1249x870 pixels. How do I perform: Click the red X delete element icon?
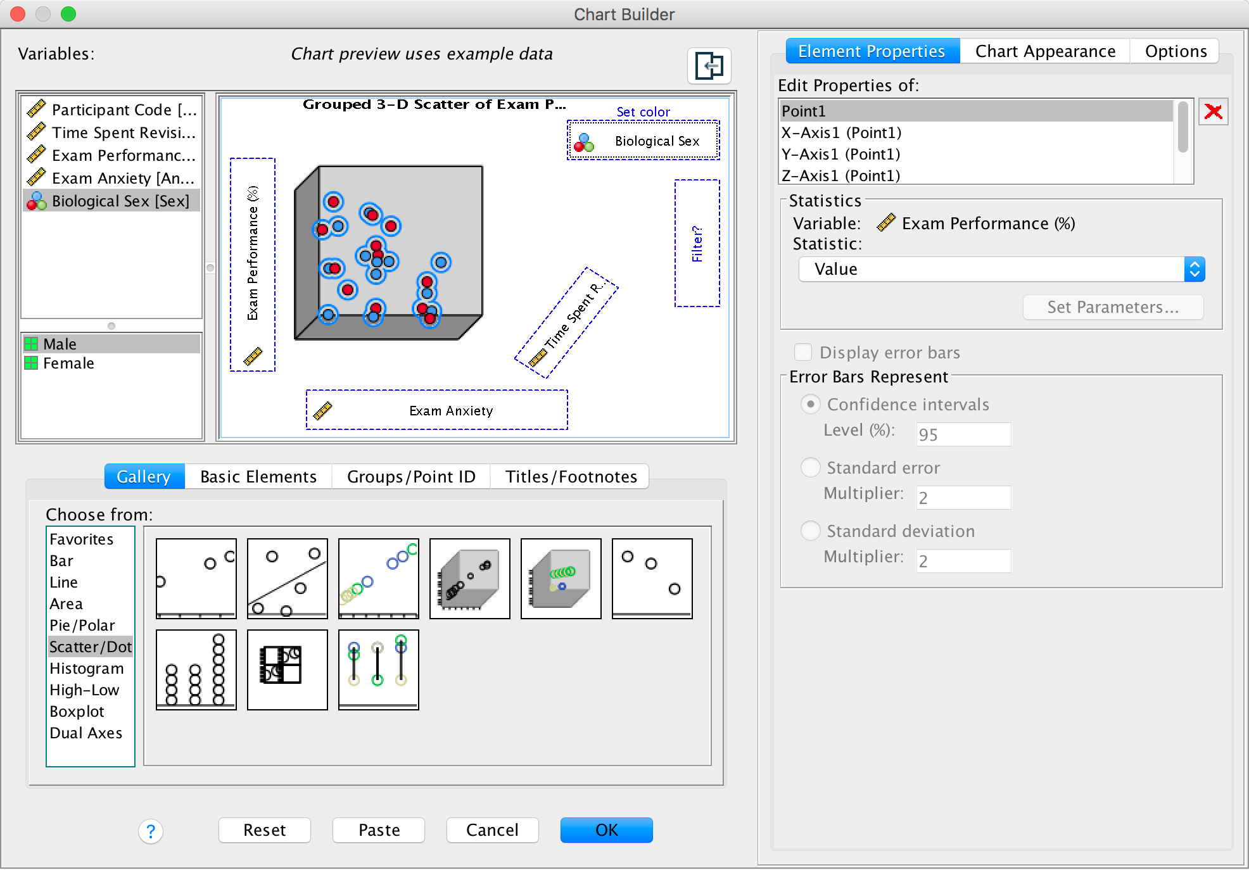pos(1213,112)
